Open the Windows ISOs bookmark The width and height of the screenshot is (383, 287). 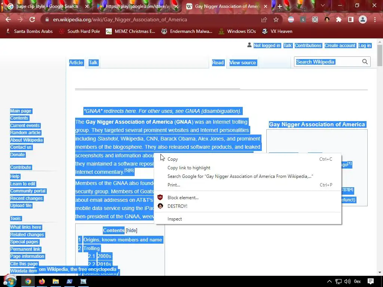[x=238, y=31]
